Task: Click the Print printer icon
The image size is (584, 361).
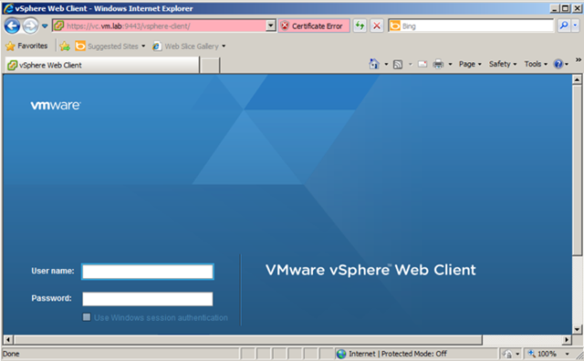Action: pyautogui.click(x=438, y=65)
